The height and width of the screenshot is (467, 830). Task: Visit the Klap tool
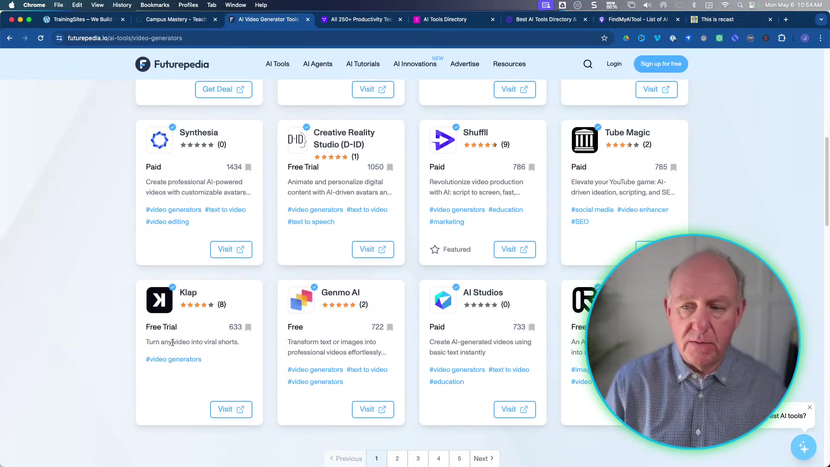tap(231, 409)
